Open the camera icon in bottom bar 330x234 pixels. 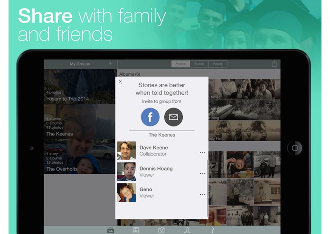pyautogui.click(x=161, y=230)
